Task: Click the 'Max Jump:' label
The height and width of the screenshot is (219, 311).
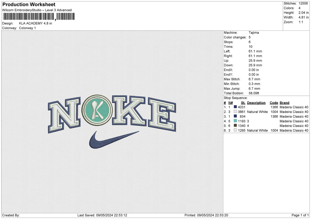Action: click(x=232, y=88)
